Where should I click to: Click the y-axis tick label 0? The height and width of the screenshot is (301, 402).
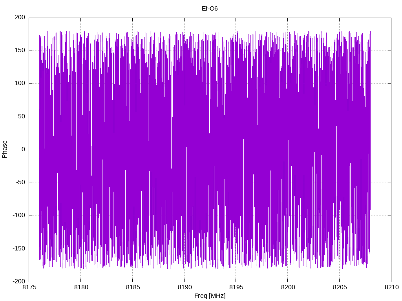pyautogui.click(x=24, y=149)
